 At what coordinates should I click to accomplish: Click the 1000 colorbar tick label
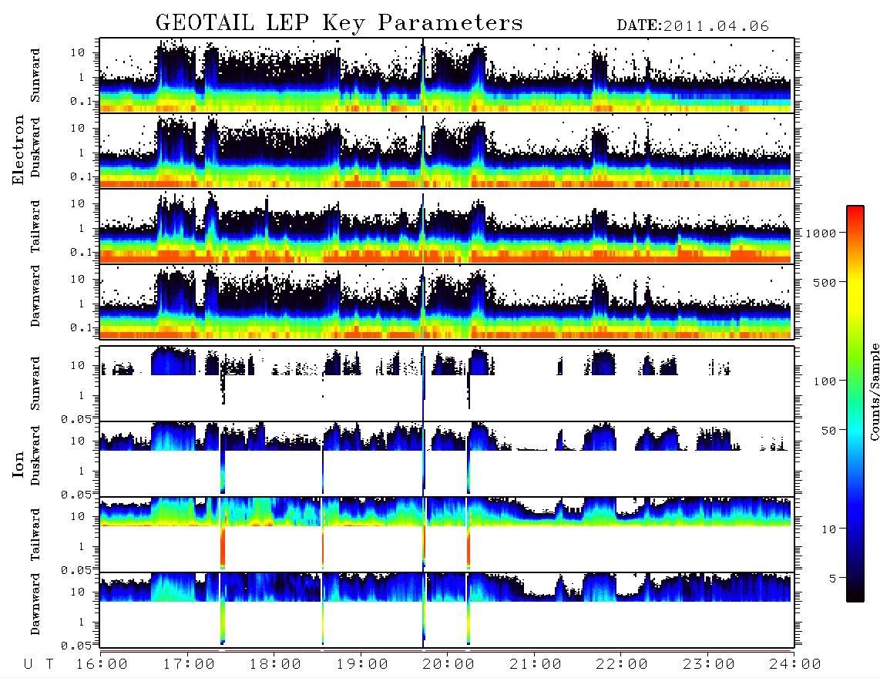pyautogui.click(x=821, y=233)
